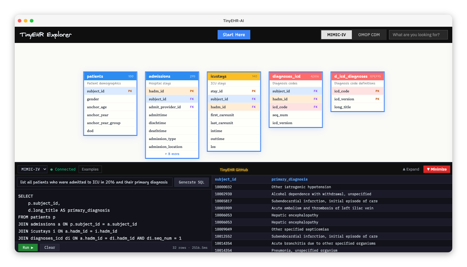This screenshot has height=267, width=467.
Task: Click the yellow macOS minimize window button
Action: [26, 21]
